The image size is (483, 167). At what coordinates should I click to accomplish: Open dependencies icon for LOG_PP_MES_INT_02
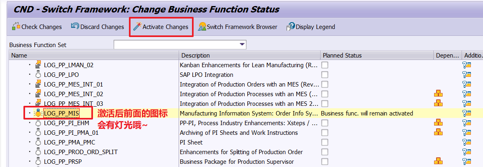click(x=439, y=94)
